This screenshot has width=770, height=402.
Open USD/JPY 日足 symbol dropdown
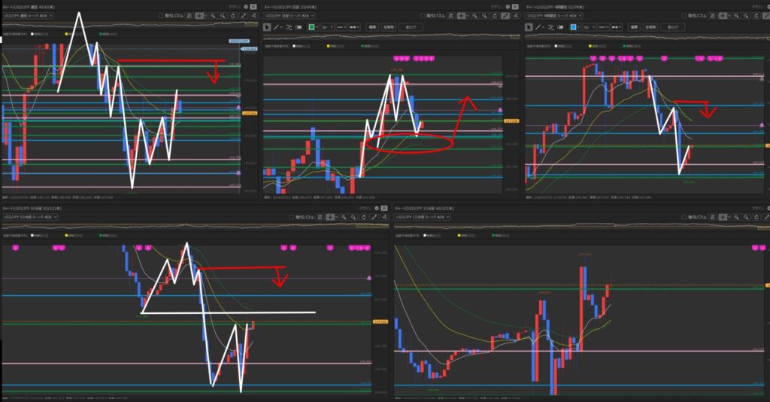[x=290, y=16]
